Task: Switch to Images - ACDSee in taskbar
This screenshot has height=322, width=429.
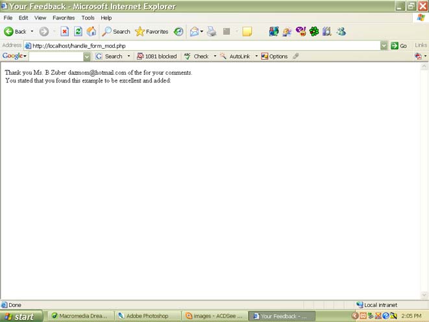Action: pyautogui.click(x=215, y=316)
